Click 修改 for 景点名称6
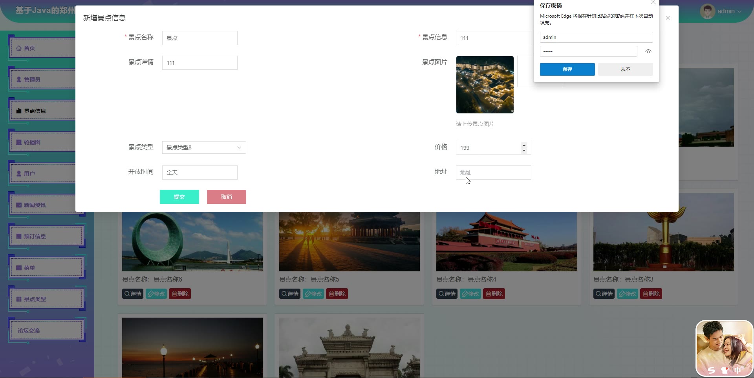The width and height of the screenshot is (754, 378). 156,294
